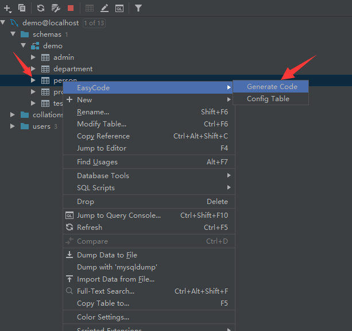Image resolution: width=352 pixels, height=331 pixels.
Task: Open the New submenu
Action: coord(149,100)
